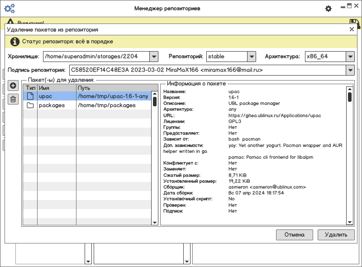The width and height of the screenshot is (362, 267).
Task: Expand the Архитектура x86_64 dropdown
Action: click(x=350, y=57)
